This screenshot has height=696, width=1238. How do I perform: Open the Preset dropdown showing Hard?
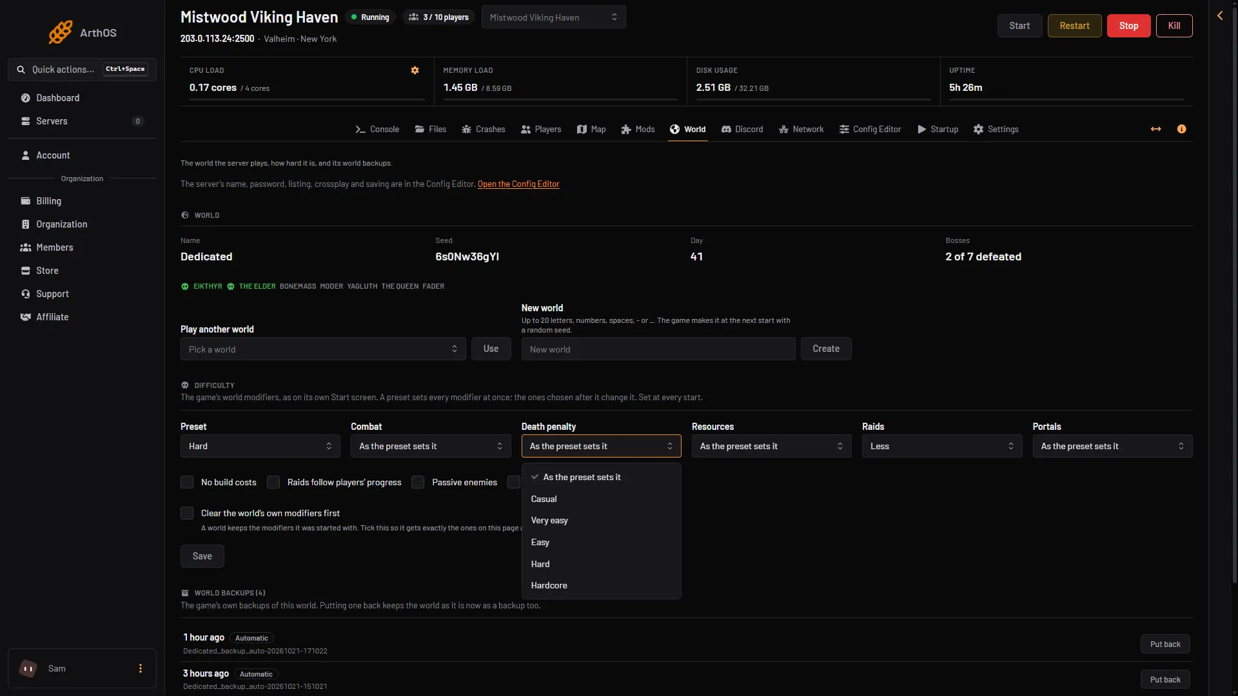[260, 446]
